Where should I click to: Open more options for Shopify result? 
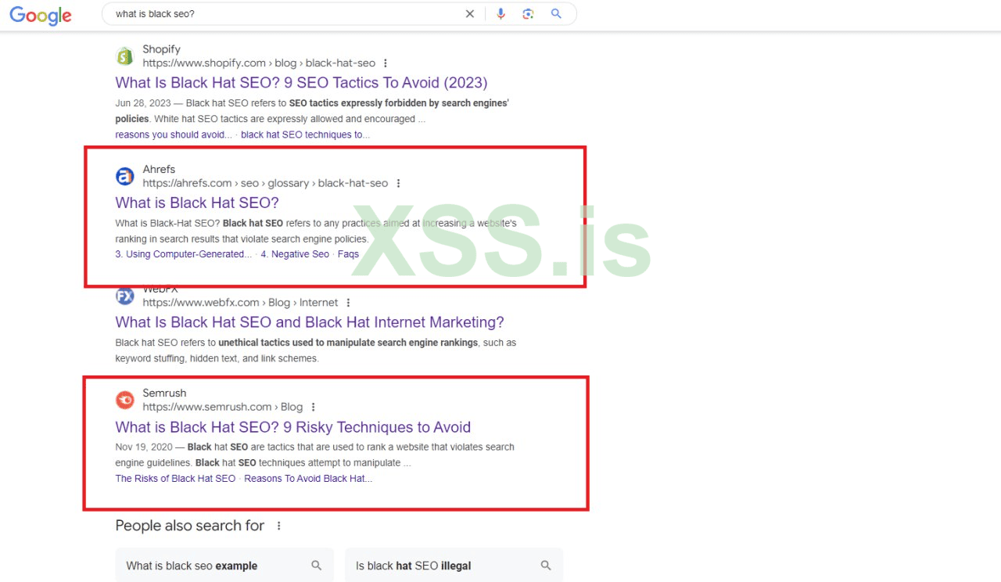coord(386,63)
